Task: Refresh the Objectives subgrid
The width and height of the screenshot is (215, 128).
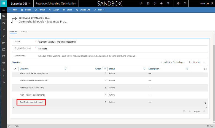Action: (195, 62)
